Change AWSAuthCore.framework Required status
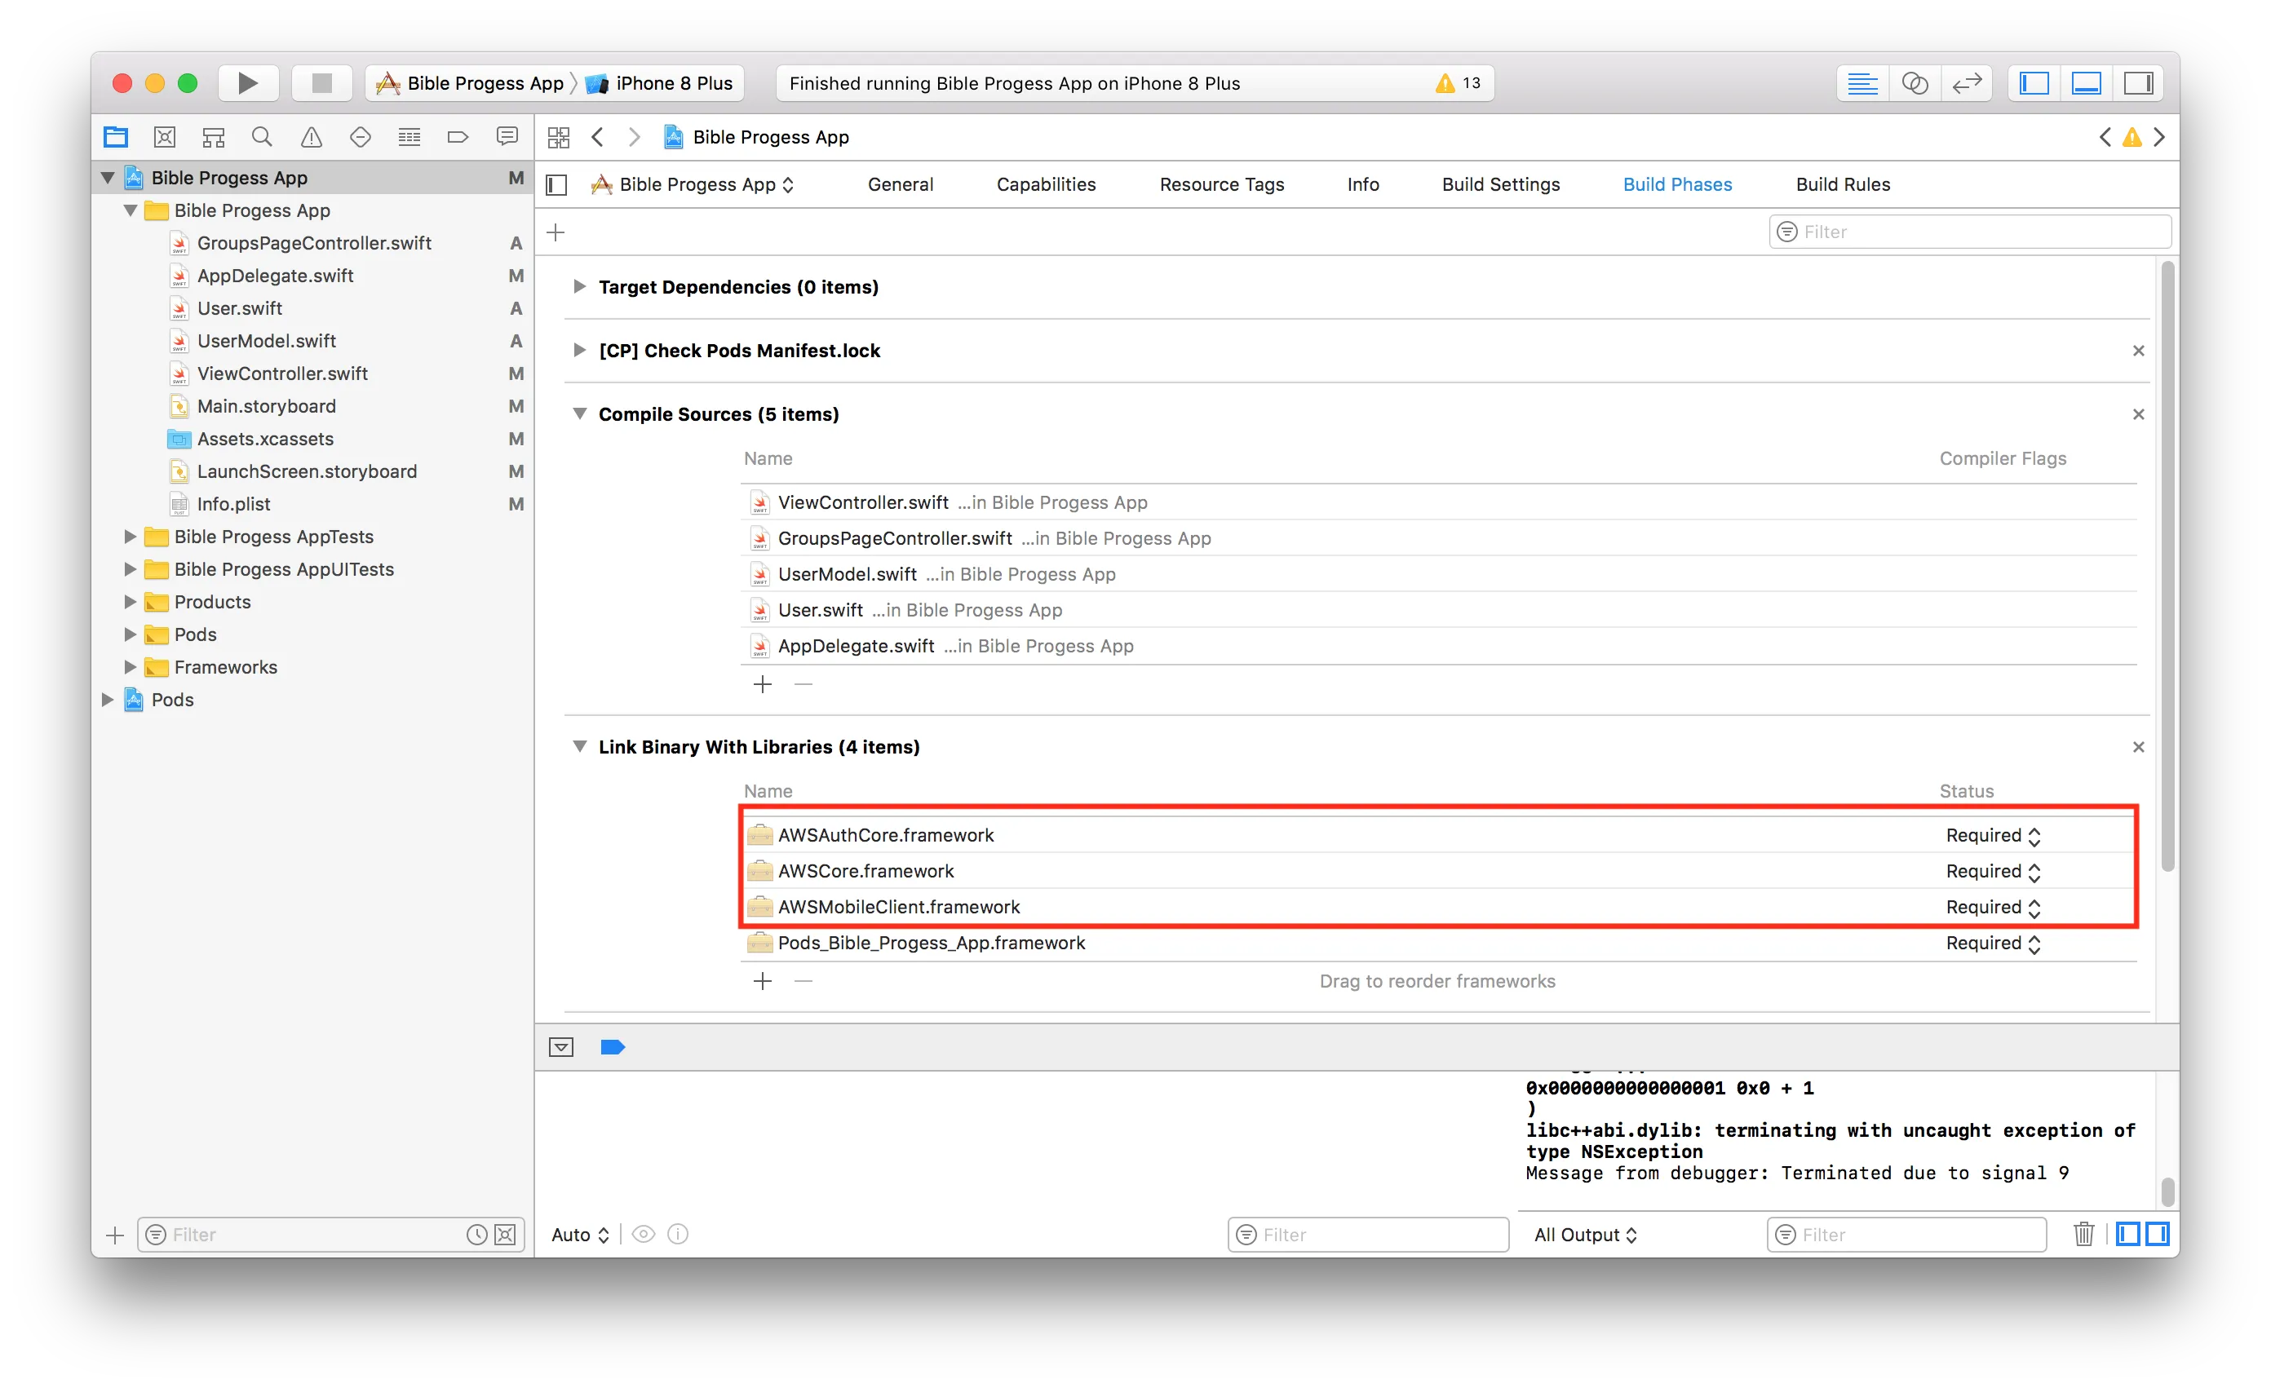 tap(1993, 835)
